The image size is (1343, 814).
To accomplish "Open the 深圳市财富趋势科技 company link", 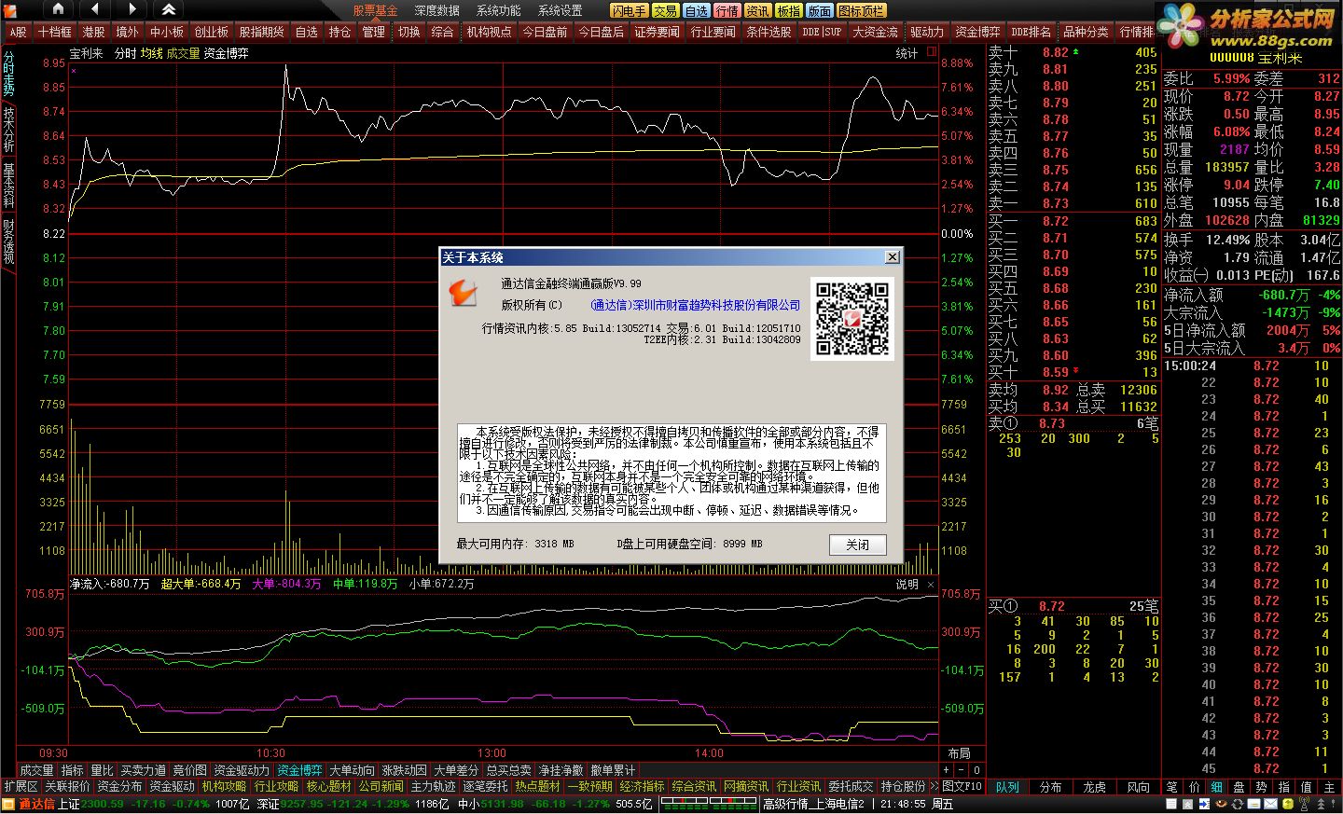I will 695,305.
